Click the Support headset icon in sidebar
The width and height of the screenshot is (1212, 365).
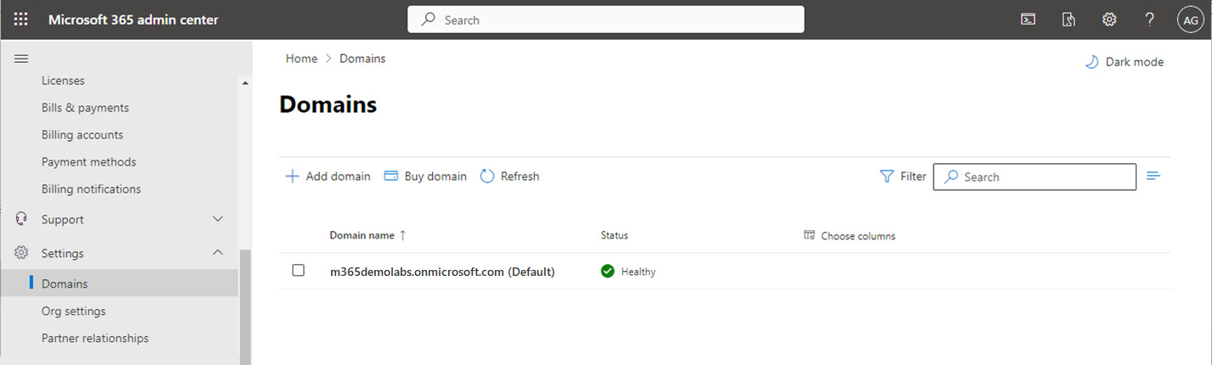point(22,219)
